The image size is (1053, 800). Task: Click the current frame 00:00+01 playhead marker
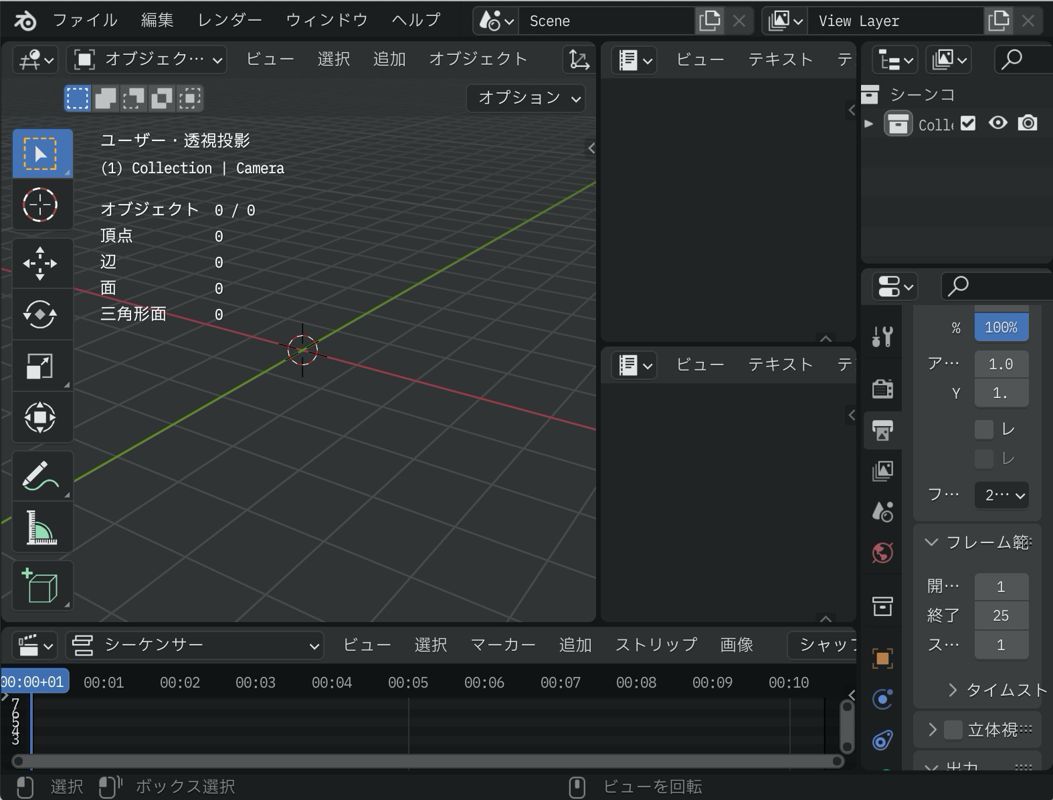(34, 682)
